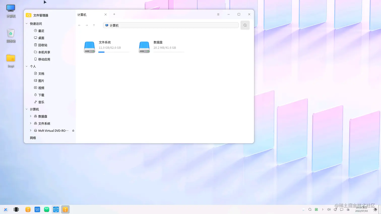Open the hamburger options menu
Viewport: 381px width, 214px height.
tap(218, 14)
